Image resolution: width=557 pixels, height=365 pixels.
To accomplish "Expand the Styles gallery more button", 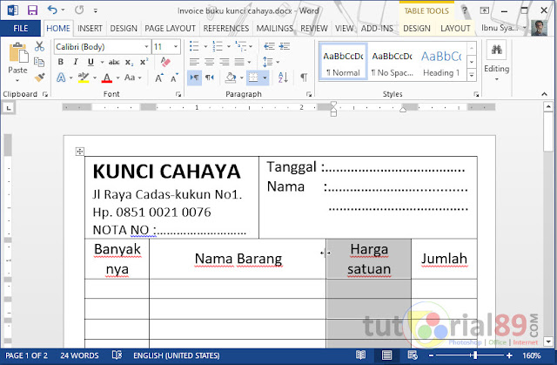I will tap(472, 75).
